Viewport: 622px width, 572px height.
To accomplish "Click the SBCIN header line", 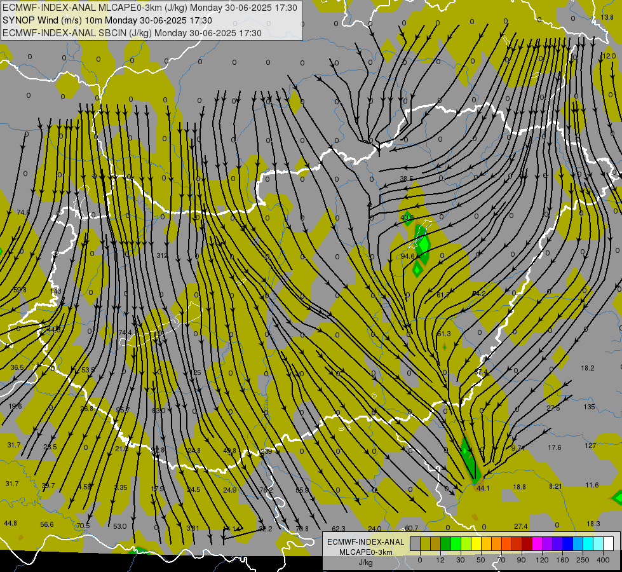I will [132, 33].
